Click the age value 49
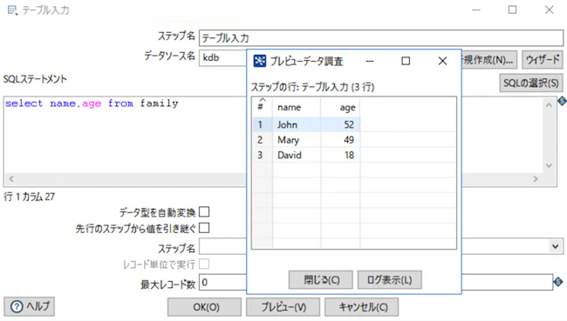Viewport: 567px width, 321px height. coord(349,139)
